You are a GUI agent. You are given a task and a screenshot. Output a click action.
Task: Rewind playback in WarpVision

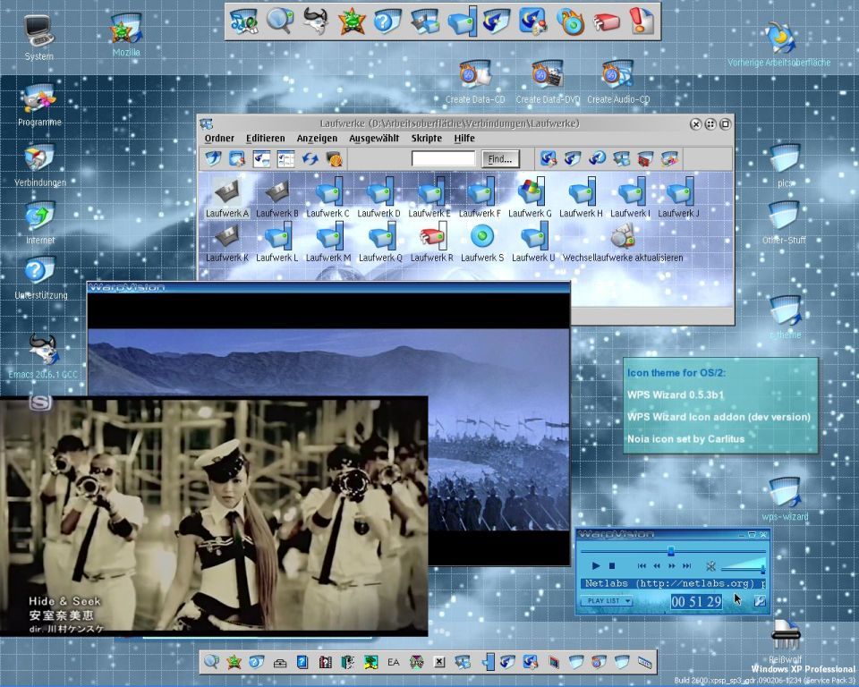657,566
